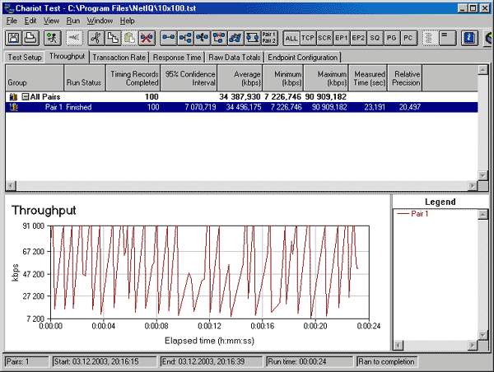Open the Edit menu
The height and width of the screenshot is (372, 494).
pos(30,21)
